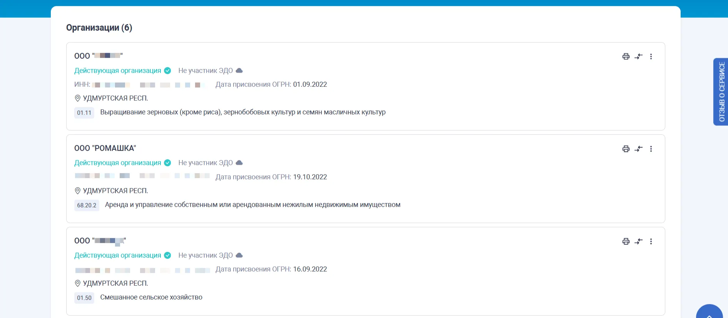Click cloud ЭДО icon on ООО "РОМАШКА" card

coord(239,163)
